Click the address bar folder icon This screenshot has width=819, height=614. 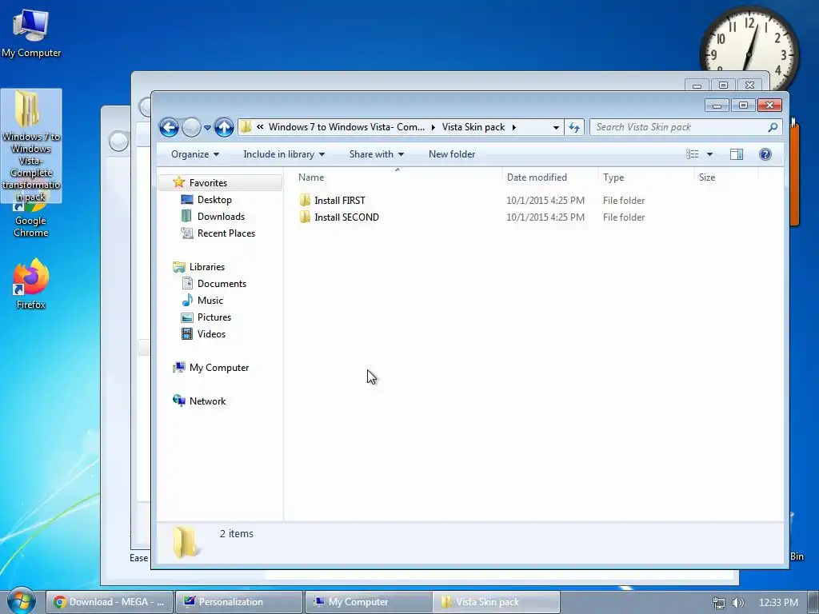[x=246, y=127]
